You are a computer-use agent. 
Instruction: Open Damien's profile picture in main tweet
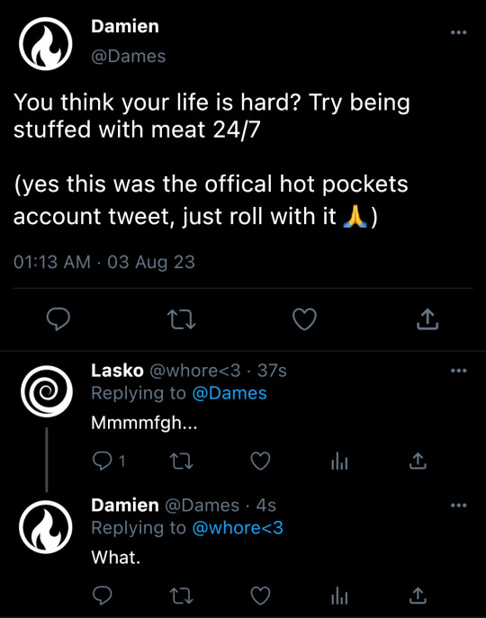pyautogui.click(x=46, y=44)
